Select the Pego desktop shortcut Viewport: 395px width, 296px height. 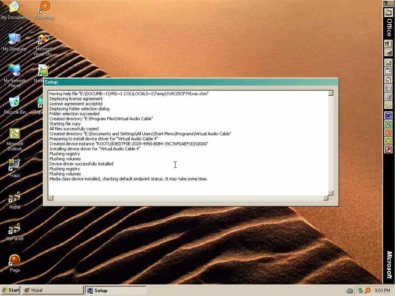point(15,263)
